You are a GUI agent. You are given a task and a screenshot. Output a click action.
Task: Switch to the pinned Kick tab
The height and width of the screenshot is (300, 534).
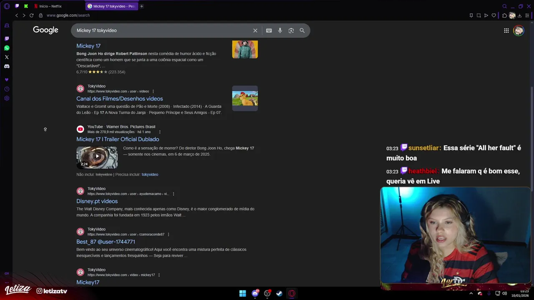(26, 6)
